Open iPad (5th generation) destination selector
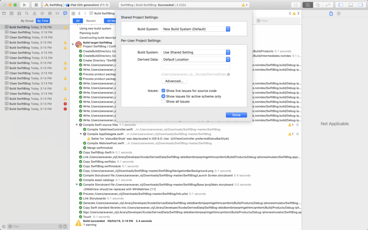The image size is (368, 230). click(87, 5)
